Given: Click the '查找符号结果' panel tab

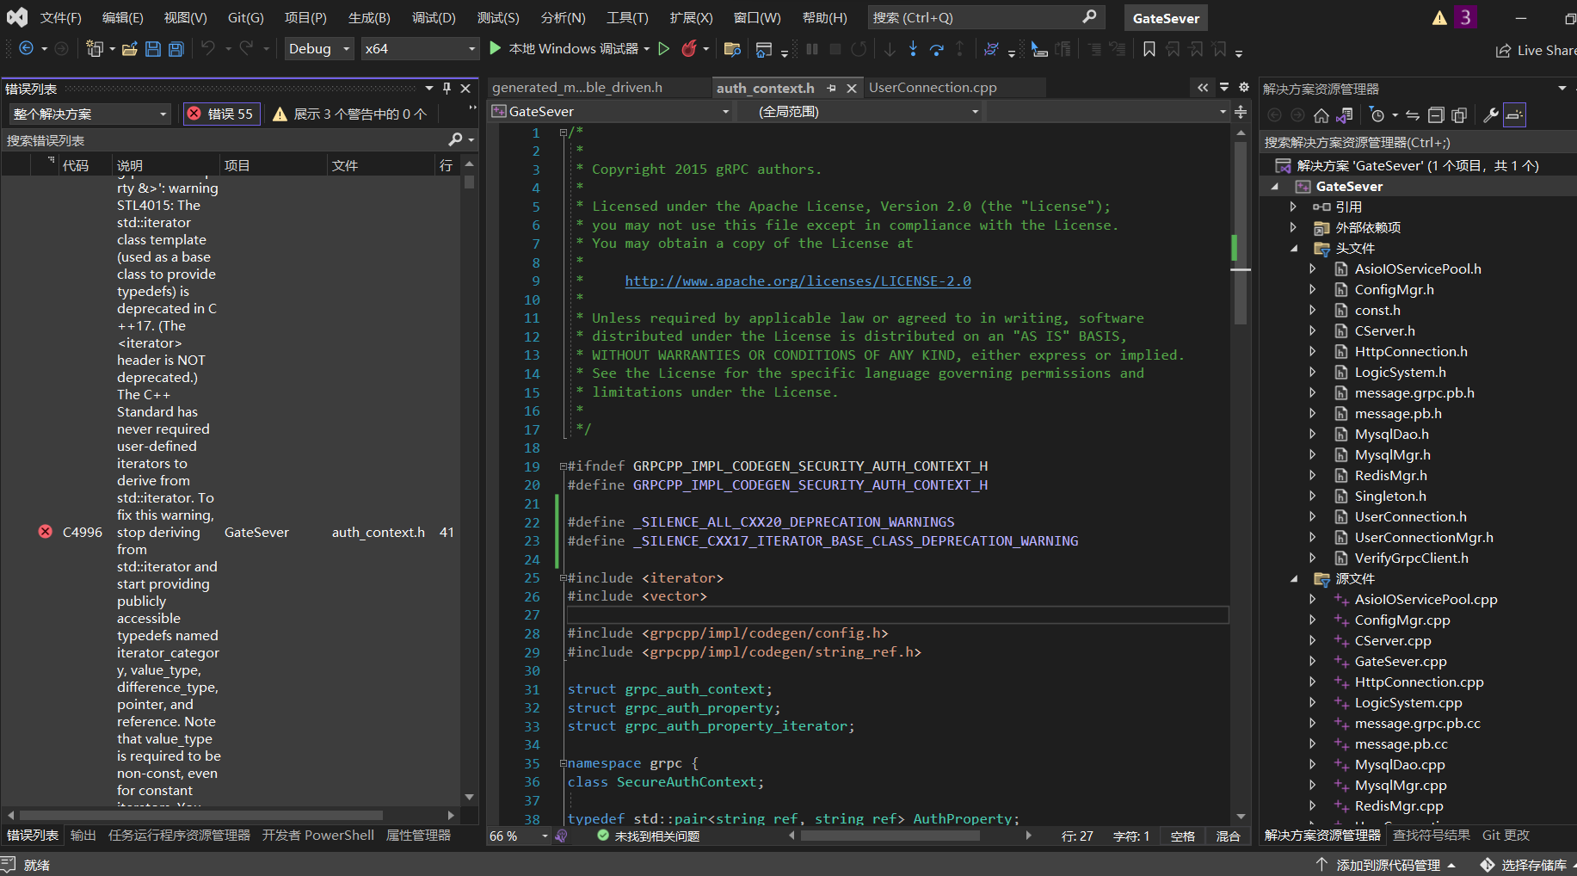Looking at the screenshot, I should (1432, 835).
